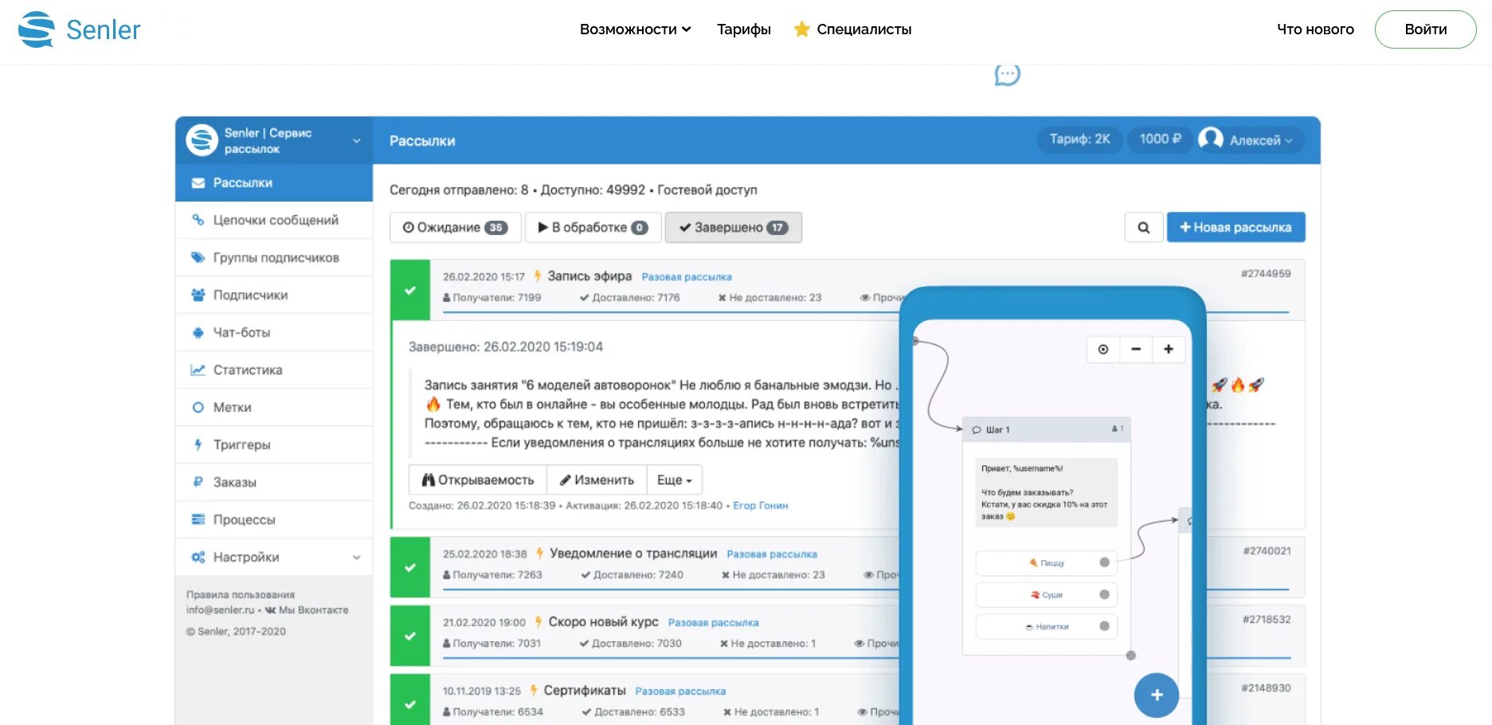Click the Запись эфира mailing title

(589, 276)
